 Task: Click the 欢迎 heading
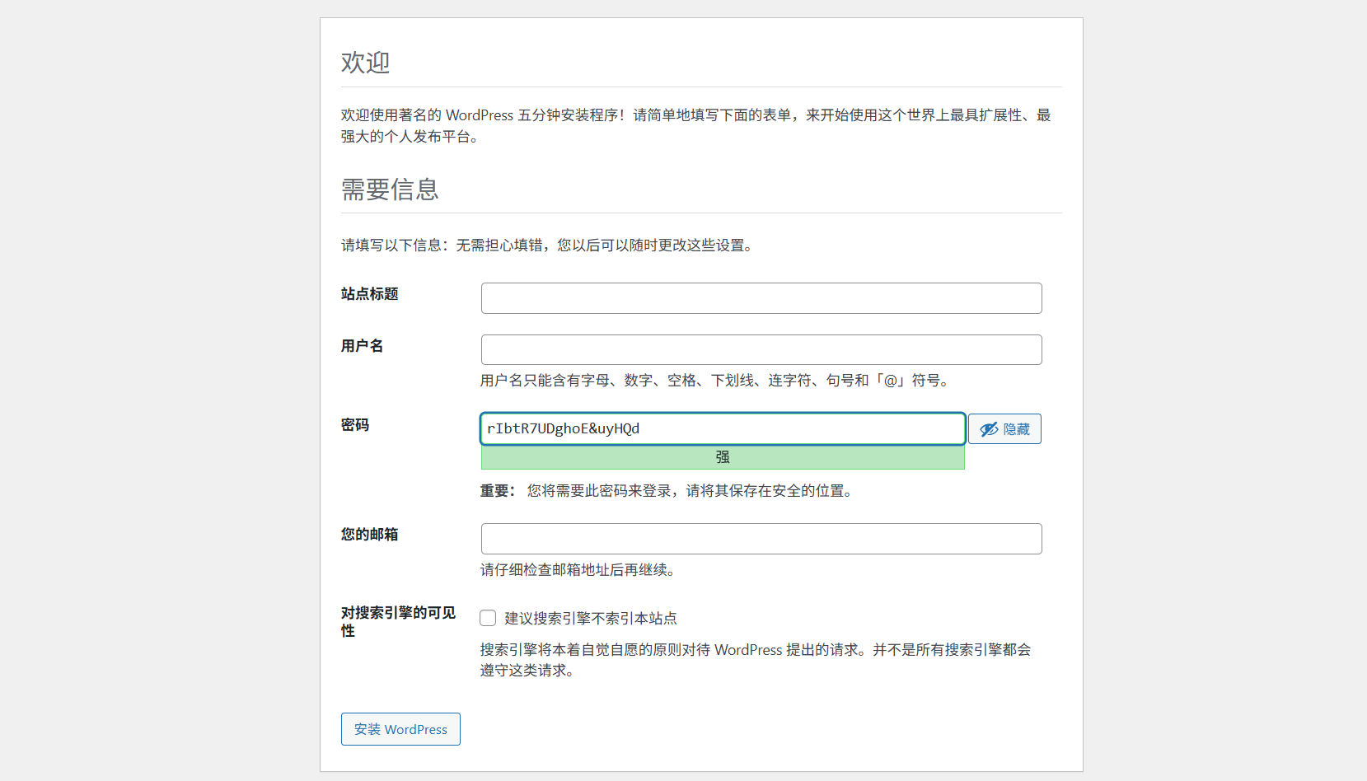[x=366, y=63]
